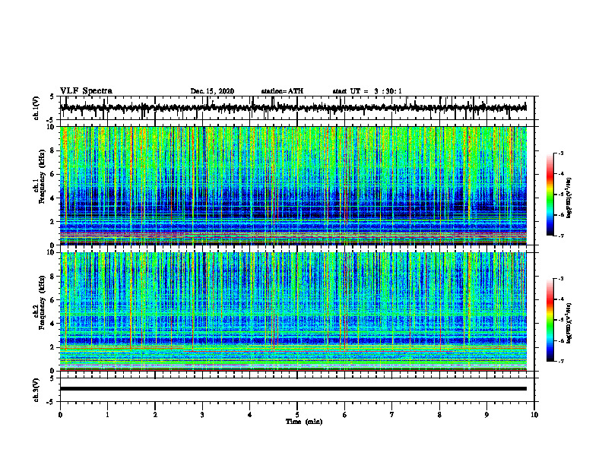Click the ch.2 Frequency (kHz) axis label

pos(42,302)
